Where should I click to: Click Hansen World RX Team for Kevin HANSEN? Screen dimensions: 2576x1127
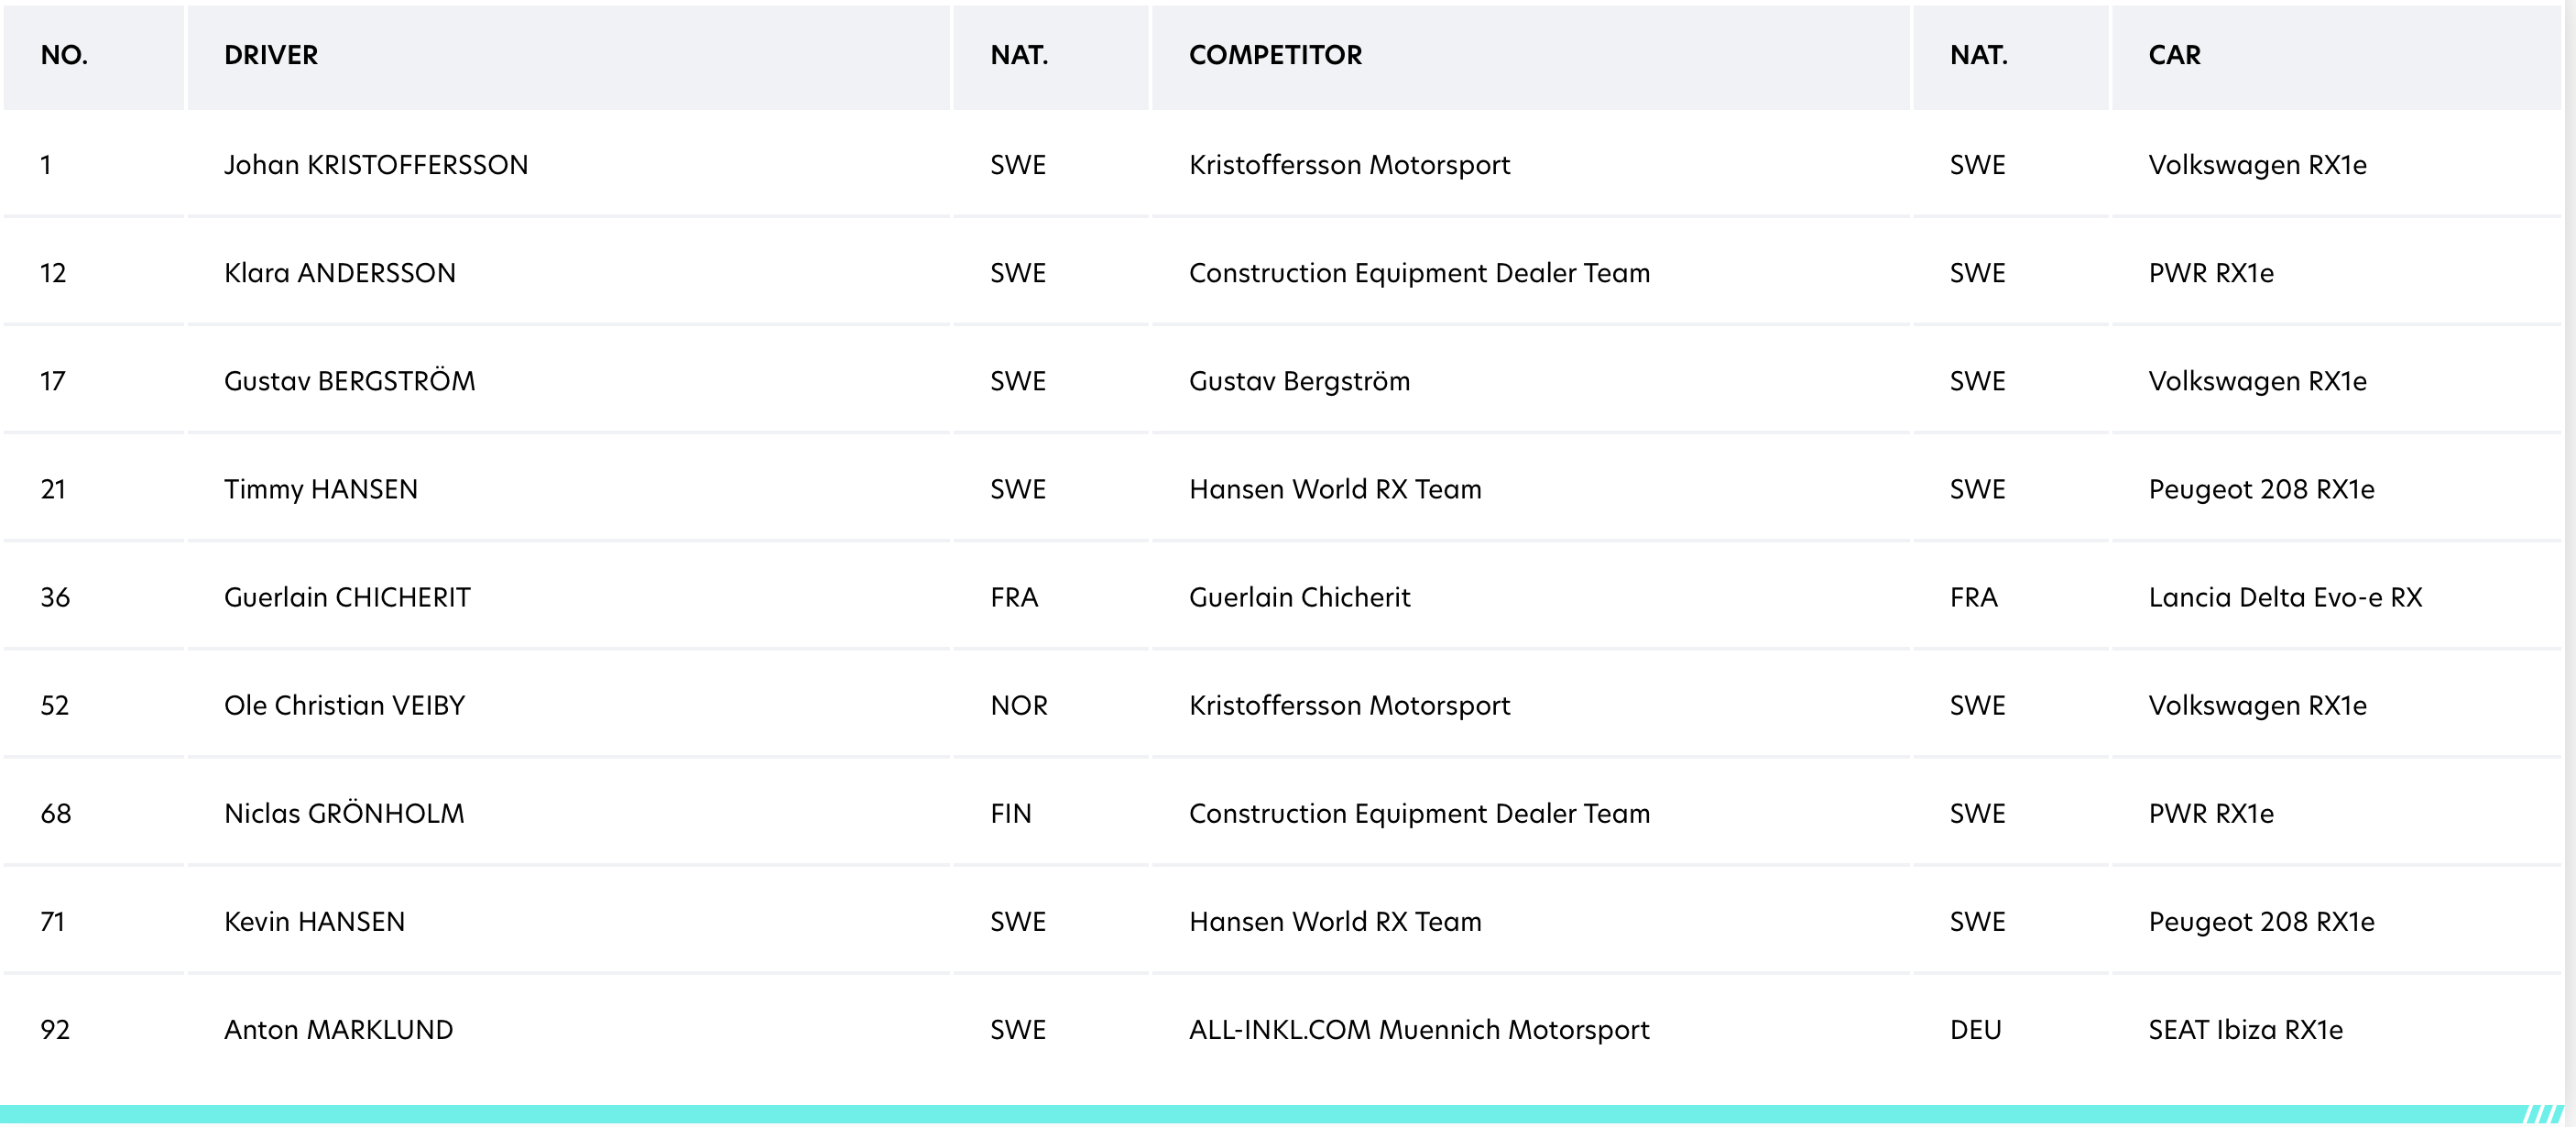click(1335, 921)
